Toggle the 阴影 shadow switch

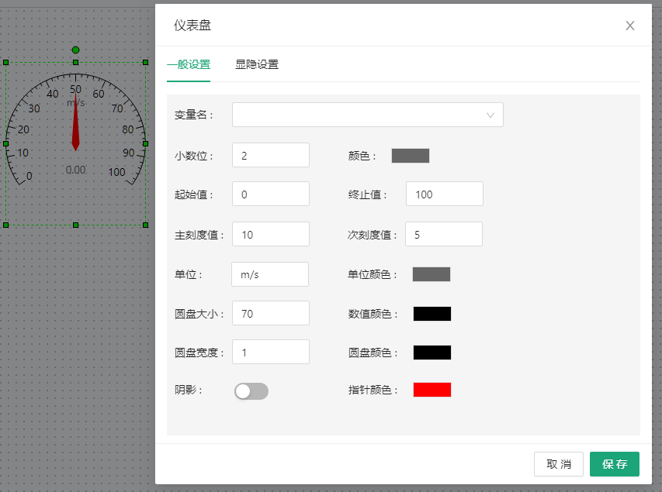click(251, 391)
